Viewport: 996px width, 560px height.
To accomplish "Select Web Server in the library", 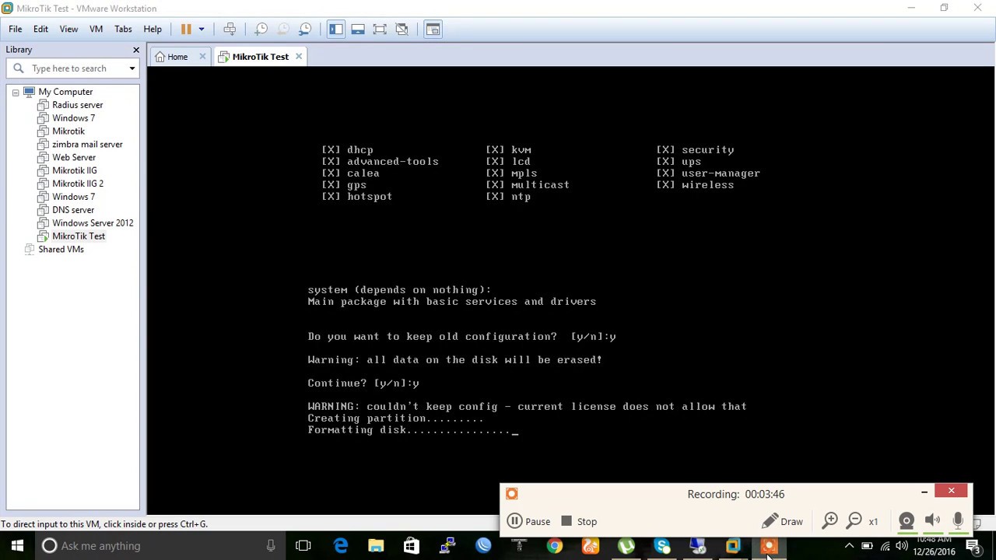I will (74, 158).
